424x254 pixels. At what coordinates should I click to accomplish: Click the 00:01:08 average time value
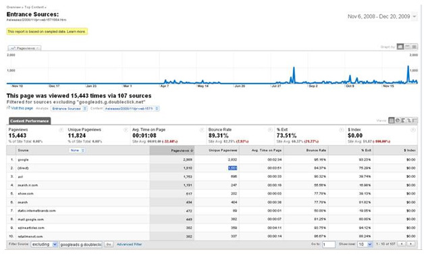pyautogui.click(x=144, y=136)
